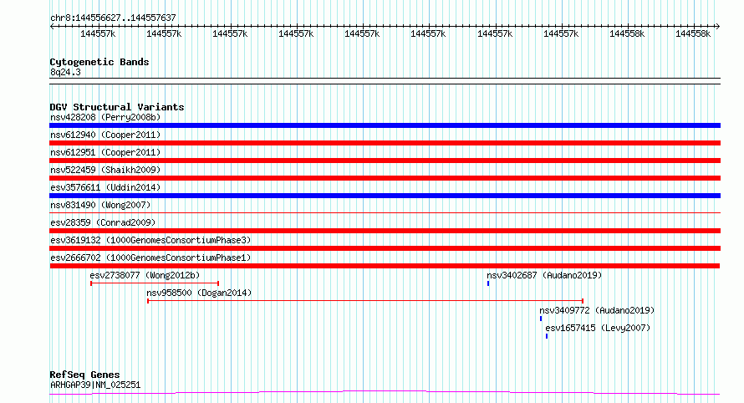Open the nsv522459 (Shaikh2009) label
The image size is (744, 403).
pos(105,170)
